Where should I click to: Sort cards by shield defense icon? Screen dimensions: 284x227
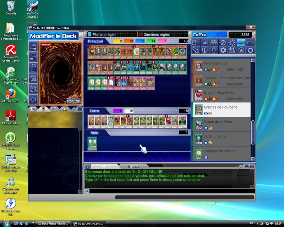click(205, 50)
